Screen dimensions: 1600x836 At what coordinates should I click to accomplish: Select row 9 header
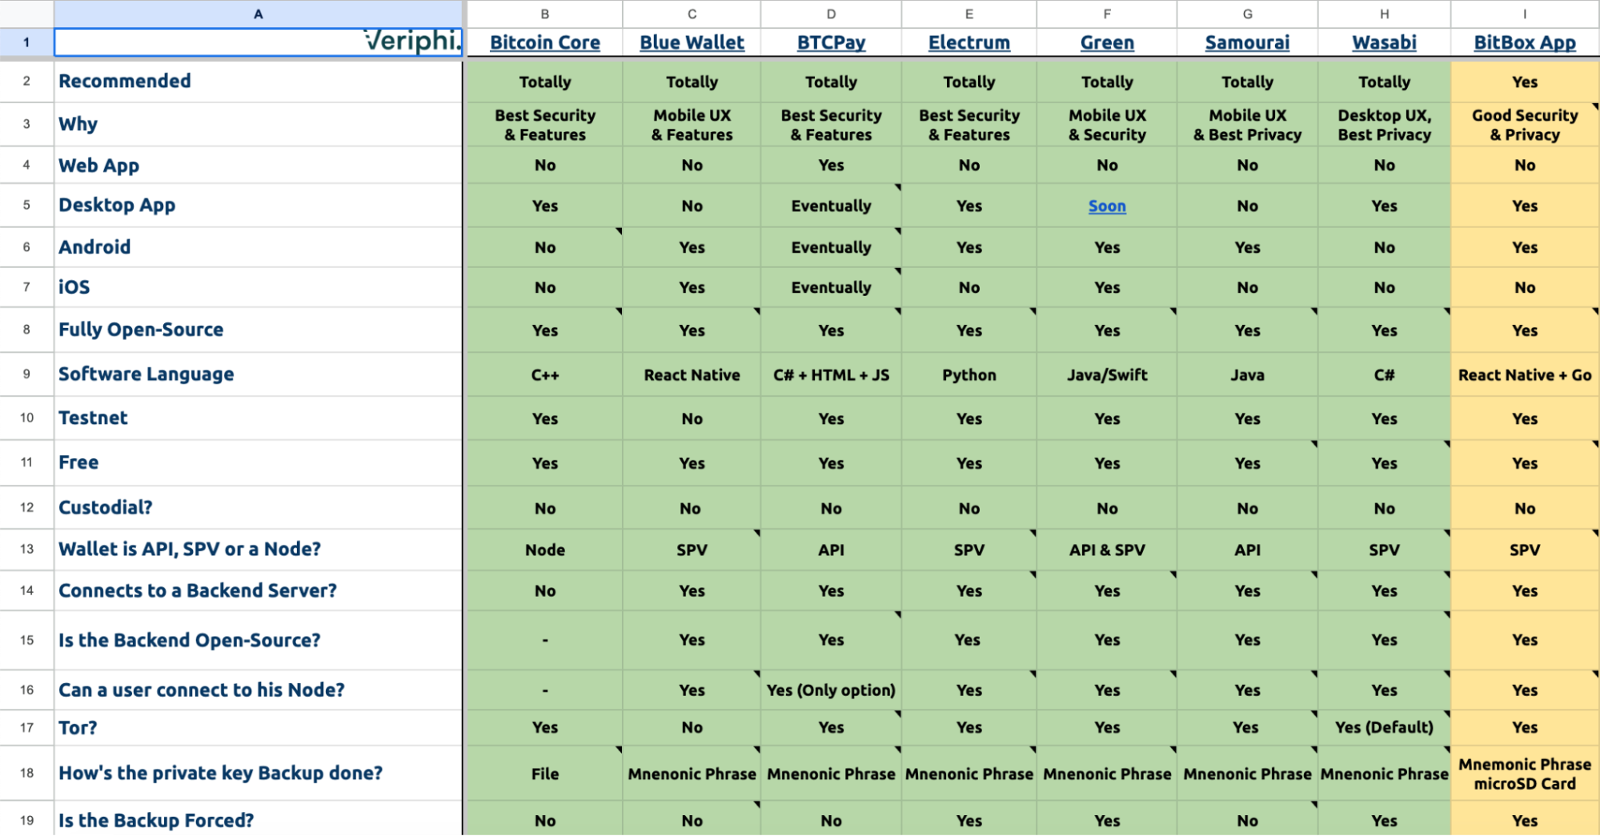point(26,374)
